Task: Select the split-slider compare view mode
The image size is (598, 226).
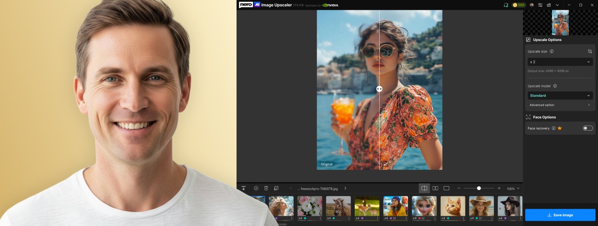Action: (x=424, y=188)
